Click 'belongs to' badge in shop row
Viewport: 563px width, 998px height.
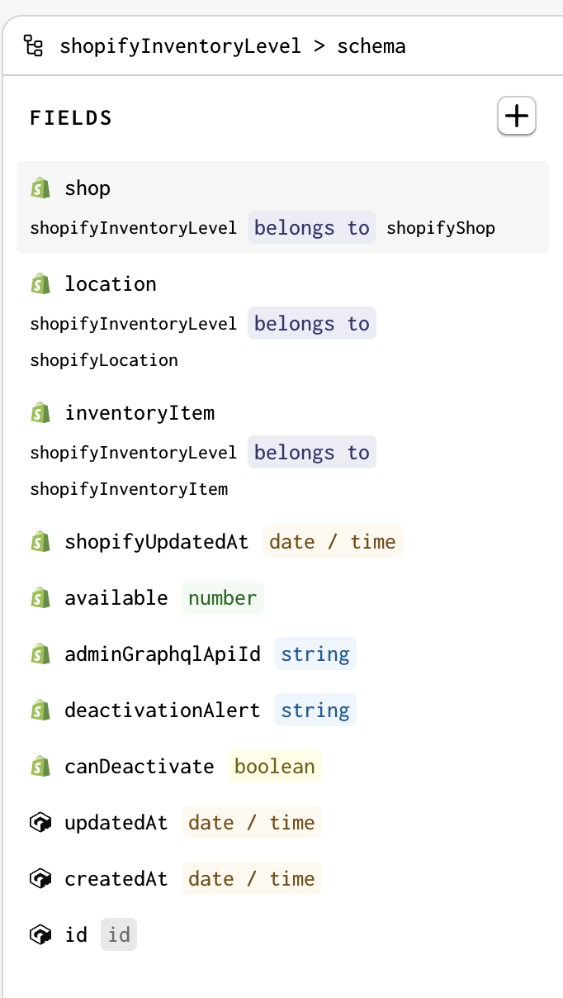click(x=311, y=228)
